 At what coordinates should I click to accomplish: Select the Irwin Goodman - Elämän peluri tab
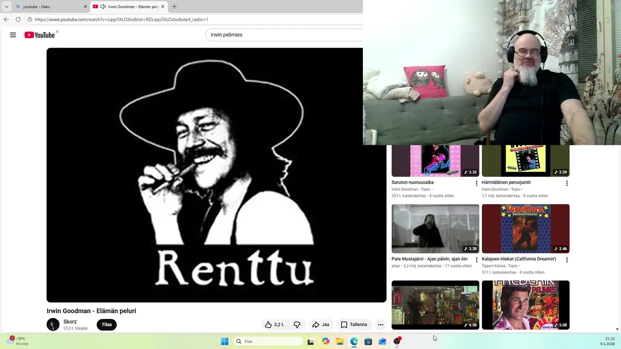(x=129, y=7)
